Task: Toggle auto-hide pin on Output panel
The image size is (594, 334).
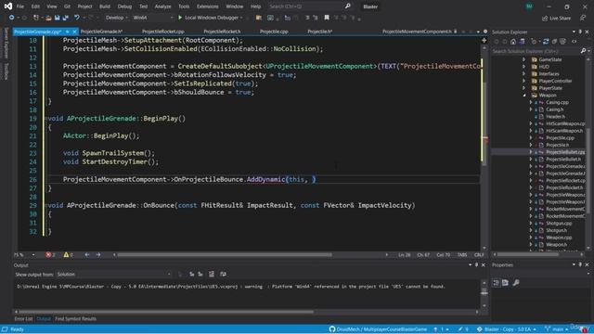Action: (x=476, y=265)
